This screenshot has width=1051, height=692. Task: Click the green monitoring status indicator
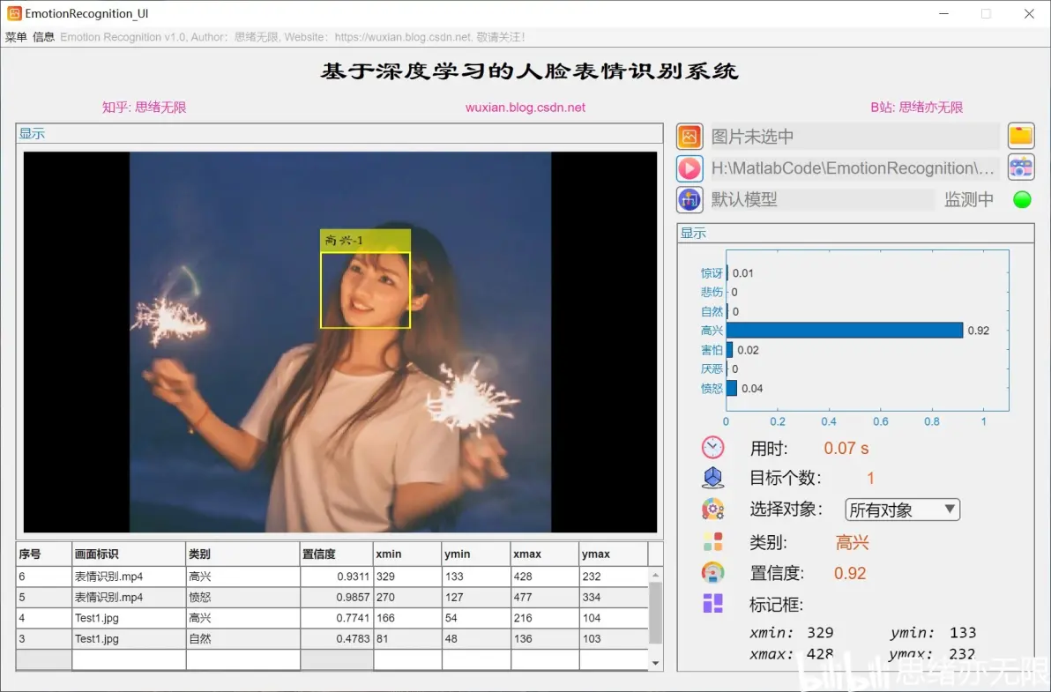pos(1022,199)
